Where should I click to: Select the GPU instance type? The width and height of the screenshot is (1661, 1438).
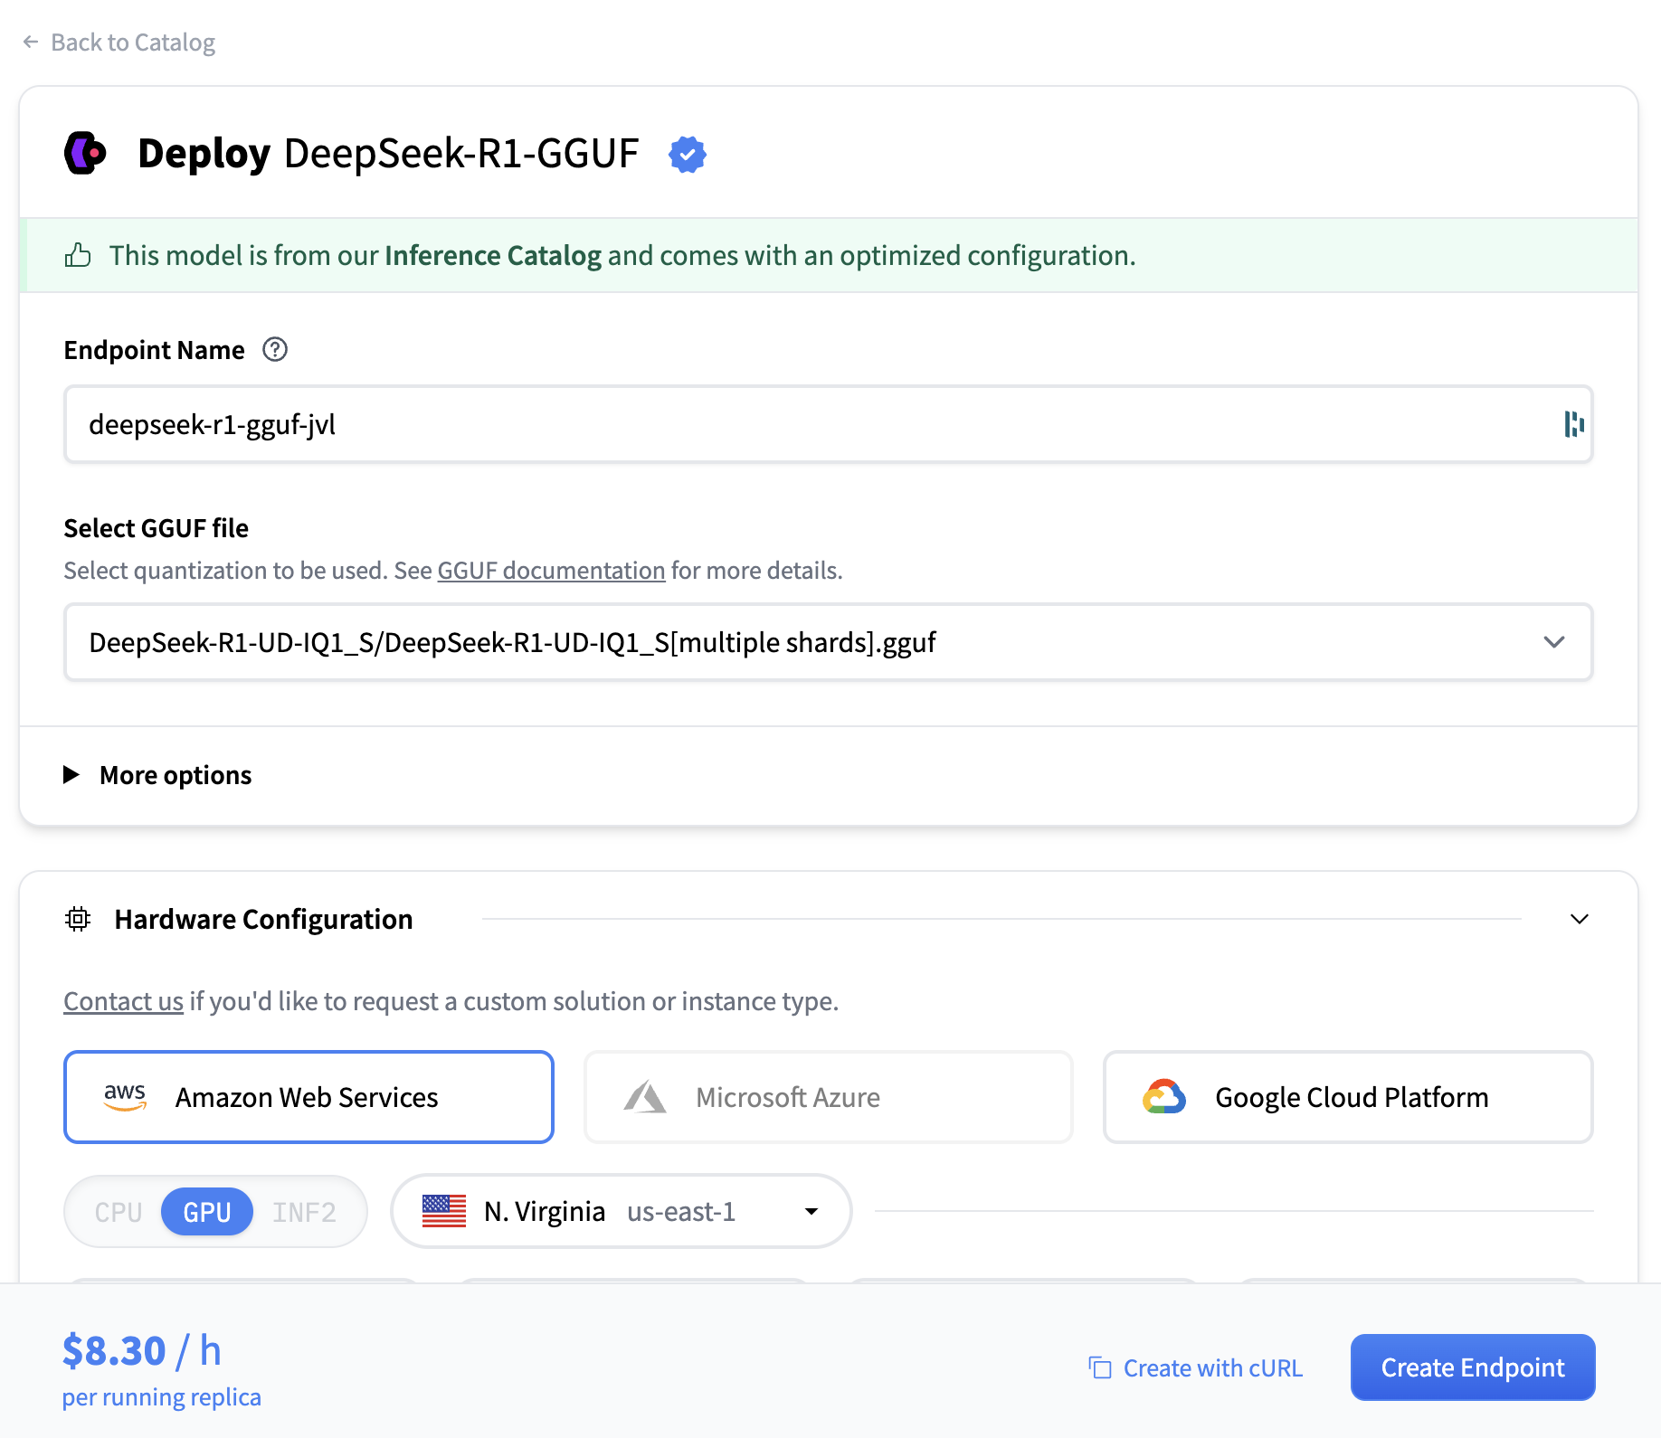pos(207,1212)
